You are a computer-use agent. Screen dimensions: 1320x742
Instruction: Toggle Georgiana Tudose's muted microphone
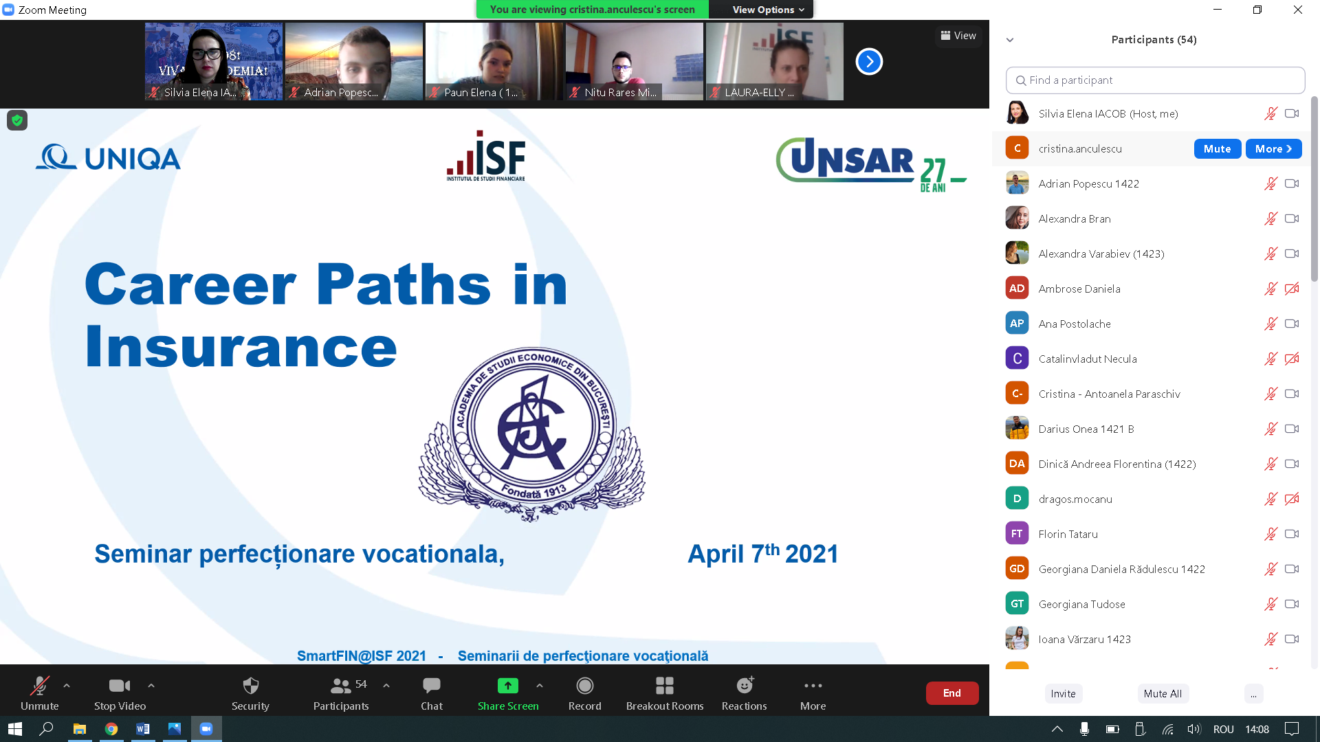coord(1270,604)
